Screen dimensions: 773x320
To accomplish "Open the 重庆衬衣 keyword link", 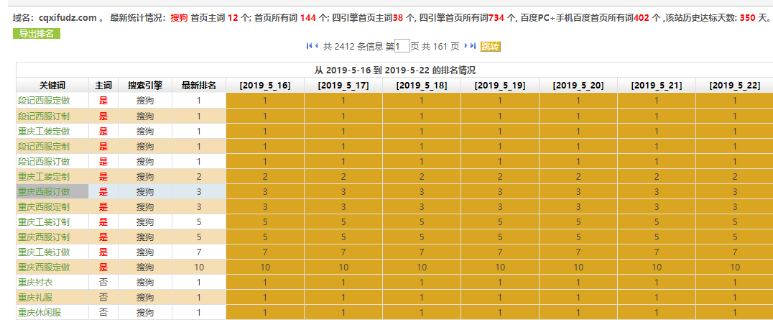I will click(35, 282).
